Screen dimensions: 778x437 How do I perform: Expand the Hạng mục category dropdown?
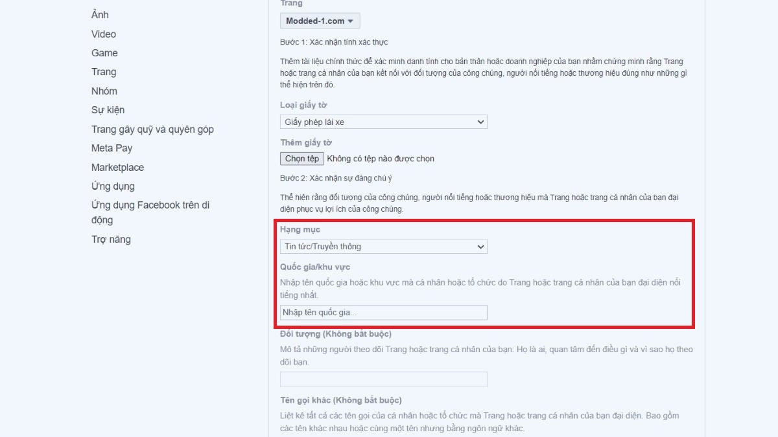coord(384,246)
